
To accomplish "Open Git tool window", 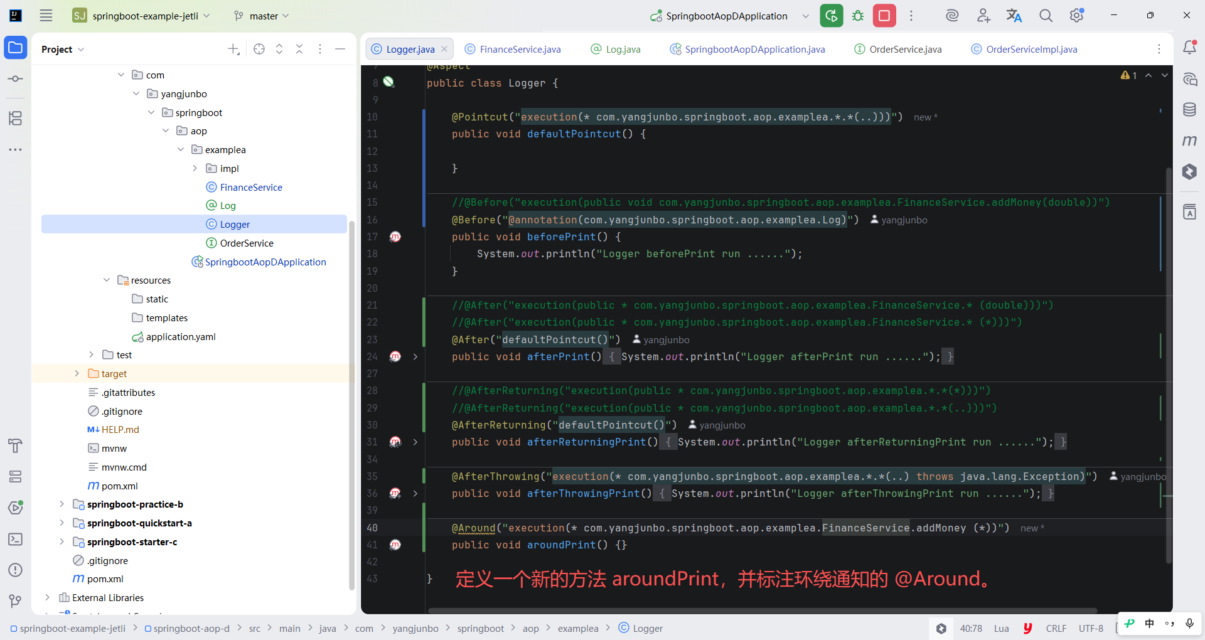I will click(16, 601).
